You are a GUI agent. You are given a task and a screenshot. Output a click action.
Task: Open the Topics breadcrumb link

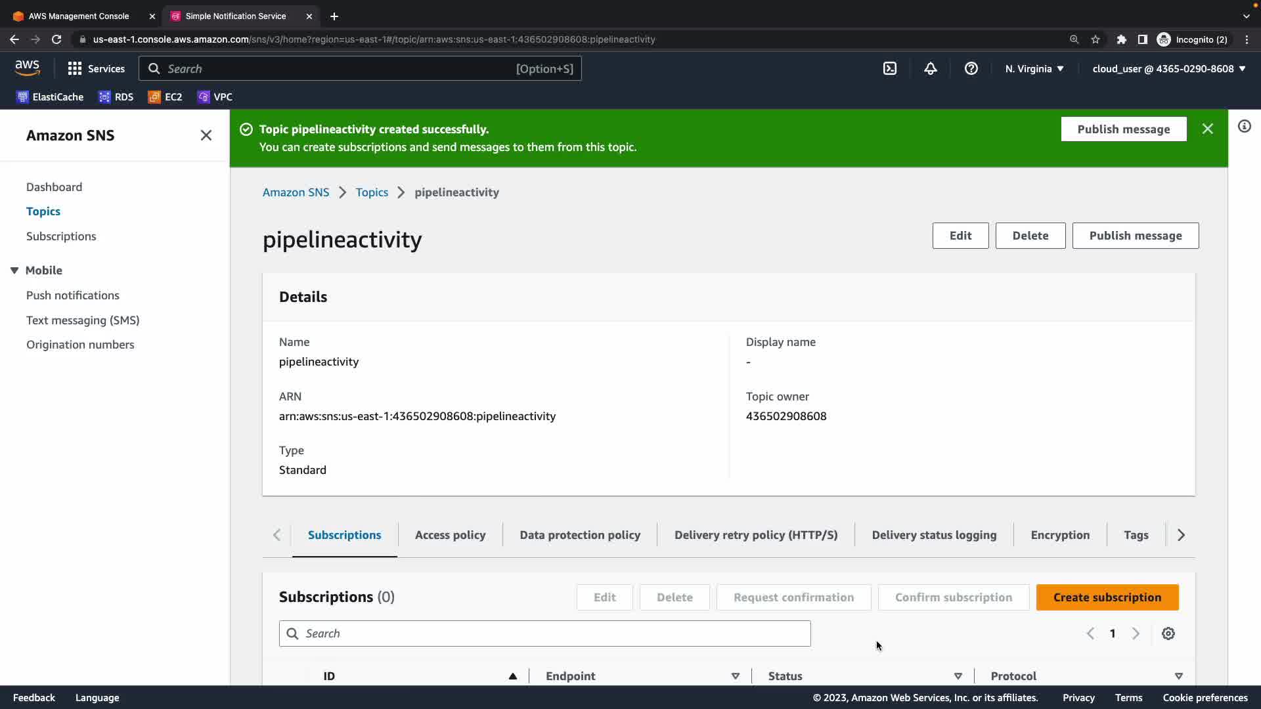tap(372, 192)
